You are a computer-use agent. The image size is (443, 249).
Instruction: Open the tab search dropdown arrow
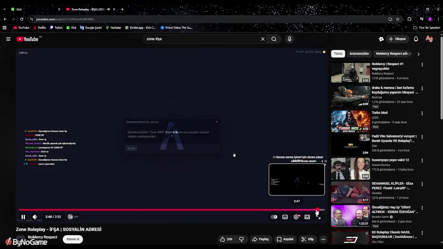click(4, 9)
